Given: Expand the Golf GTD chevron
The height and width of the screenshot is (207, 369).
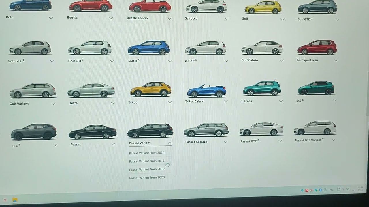Looking at the screenshot, I should [337, 20].
